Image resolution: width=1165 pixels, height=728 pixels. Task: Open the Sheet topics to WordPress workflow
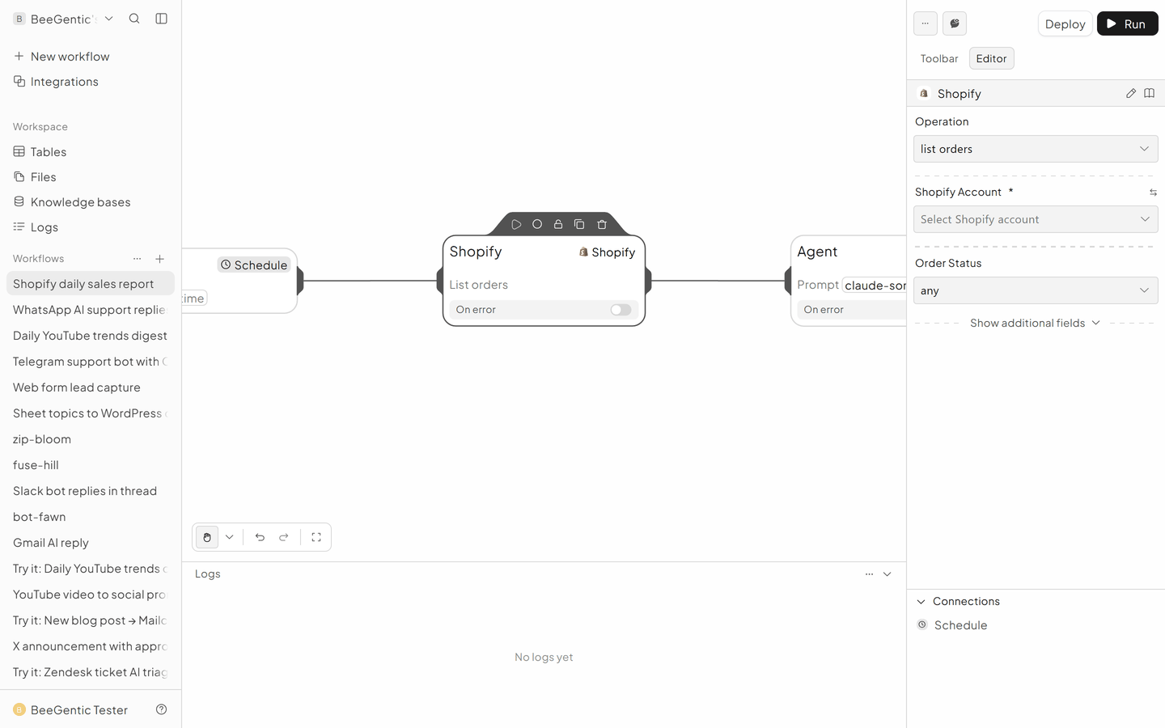pyautogui.click(x=91, y=413)
